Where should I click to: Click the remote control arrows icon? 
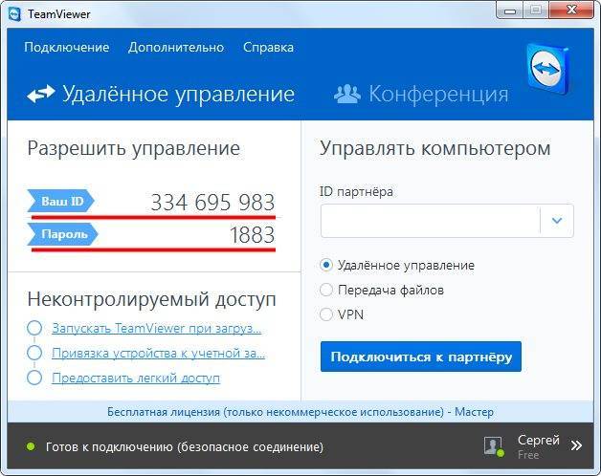point(41,94)
